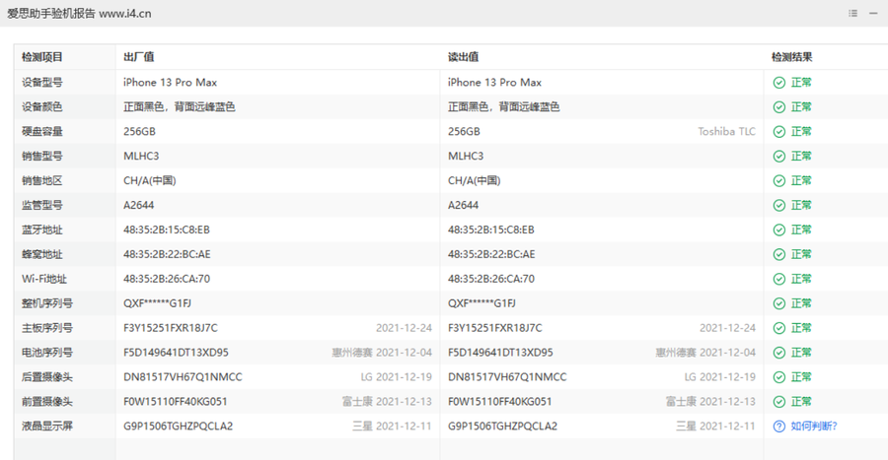Select the 销售型号 row label

[41, 156]
